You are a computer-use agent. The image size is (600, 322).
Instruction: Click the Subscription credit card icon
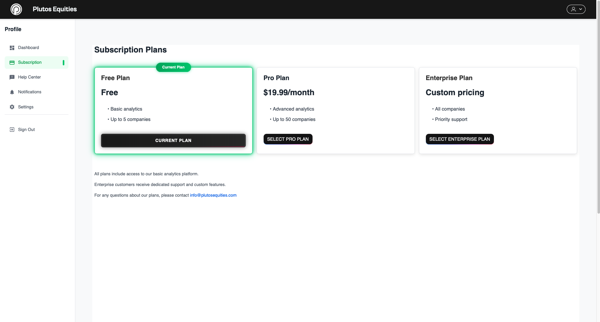tap(12, 62)
